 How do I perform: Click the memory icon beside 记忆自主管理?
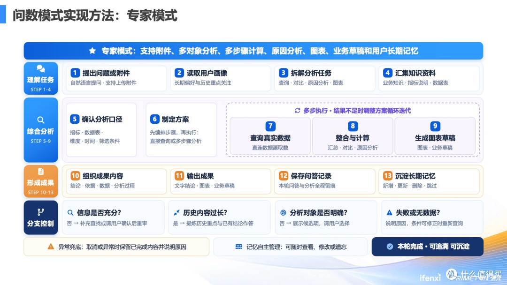(x=238, y=247)
